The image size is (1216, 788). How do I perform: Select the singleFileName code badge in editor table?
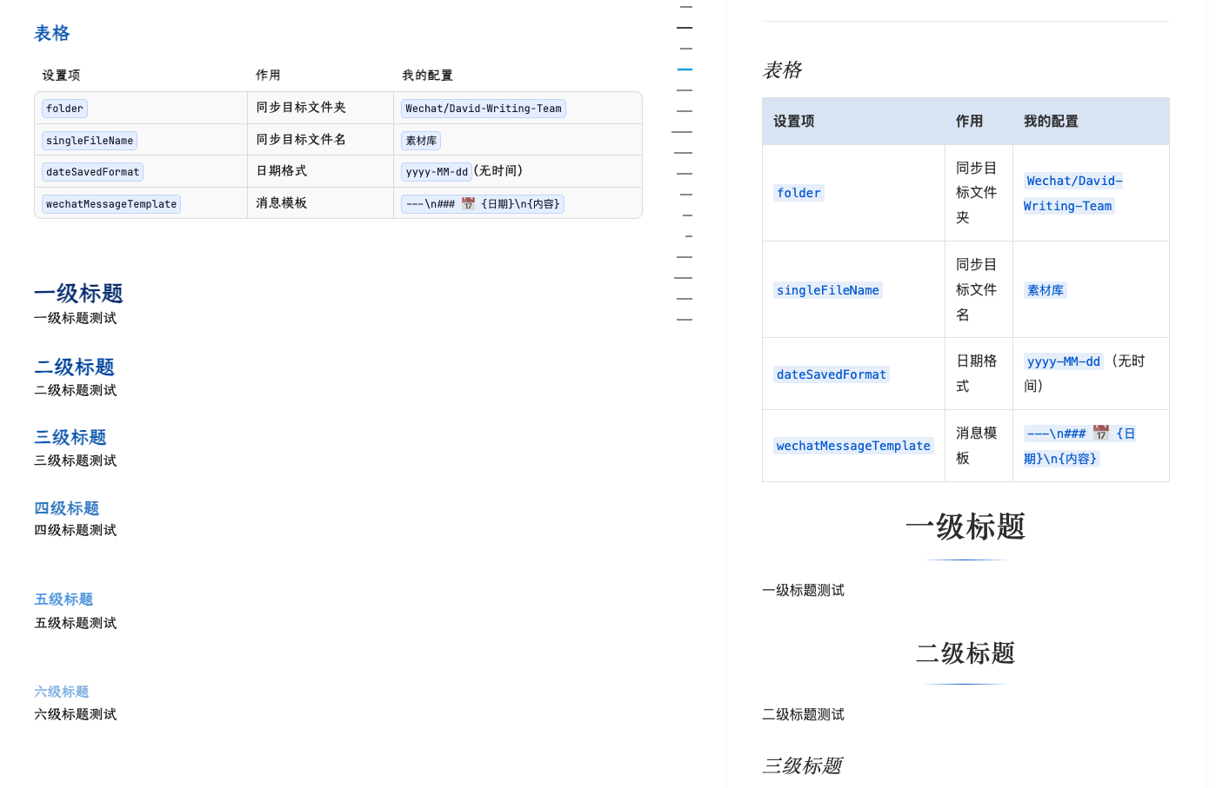point(89,140)
